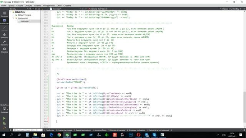Click the green Run button
Screen dimensions: 246x138
coord(4,118)
